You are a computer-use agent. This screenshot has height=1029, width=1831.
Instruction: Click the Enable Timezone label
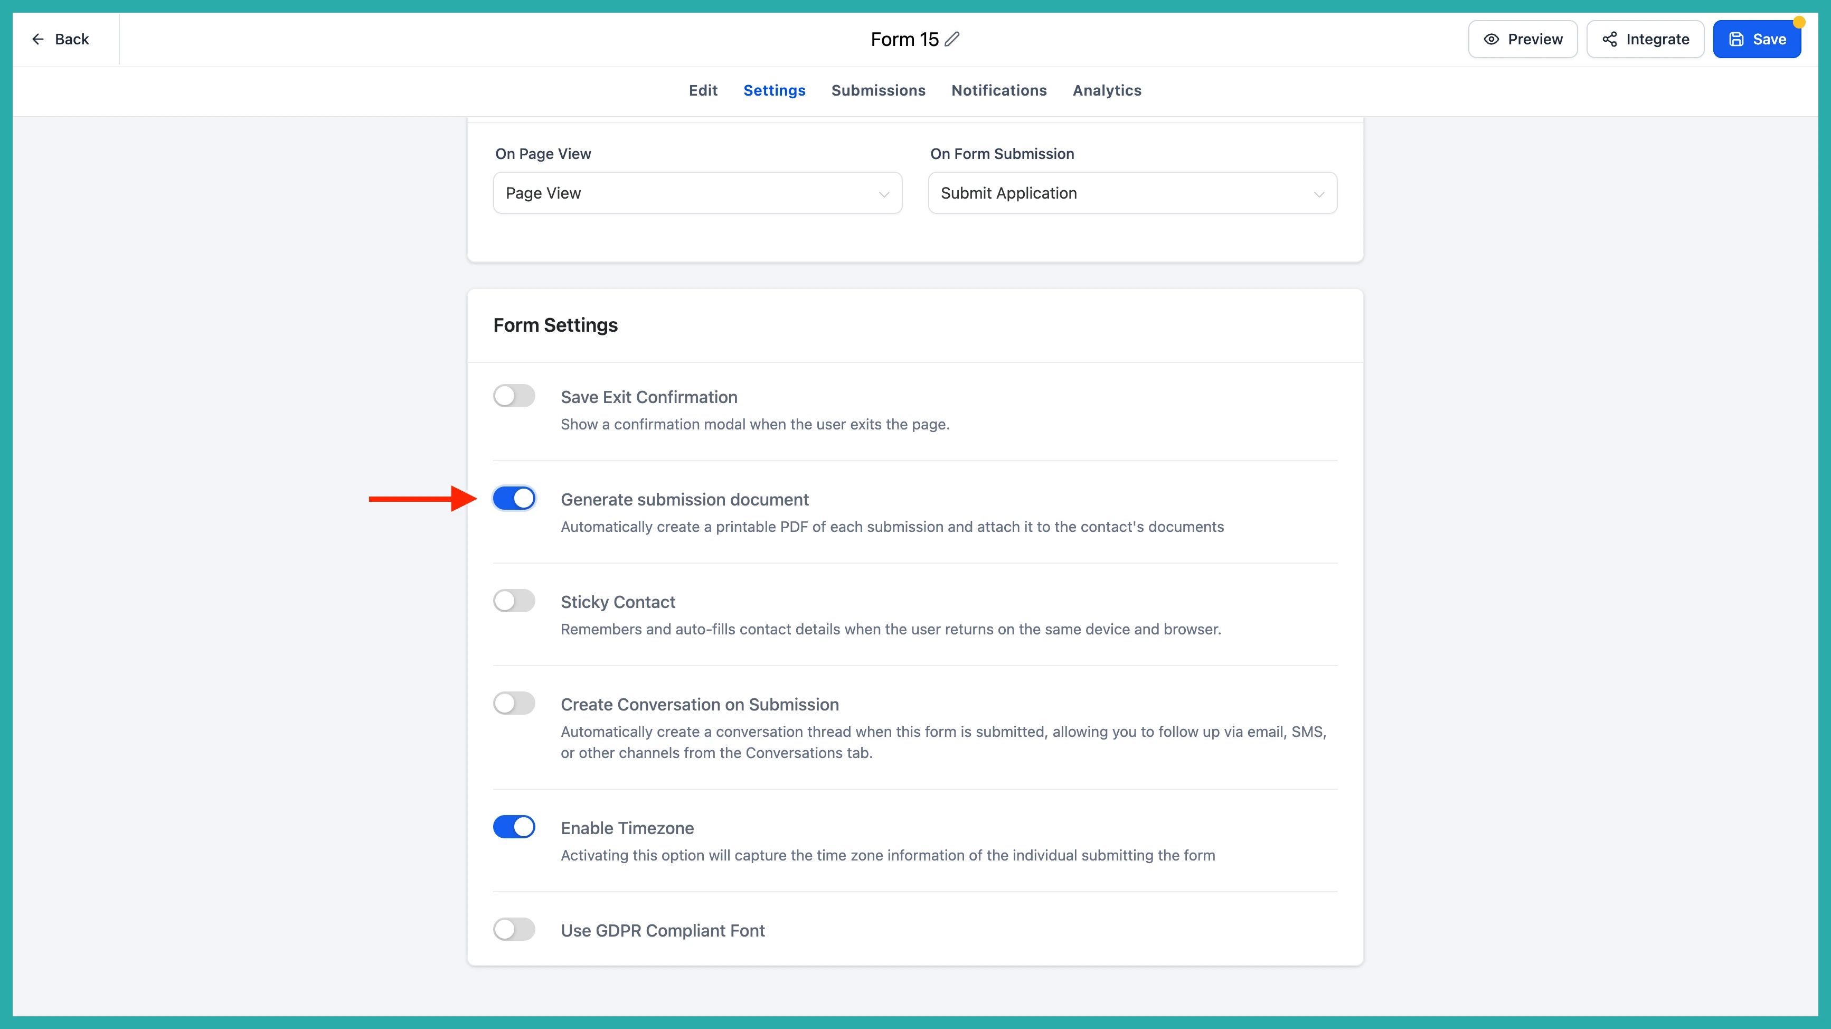627,828
